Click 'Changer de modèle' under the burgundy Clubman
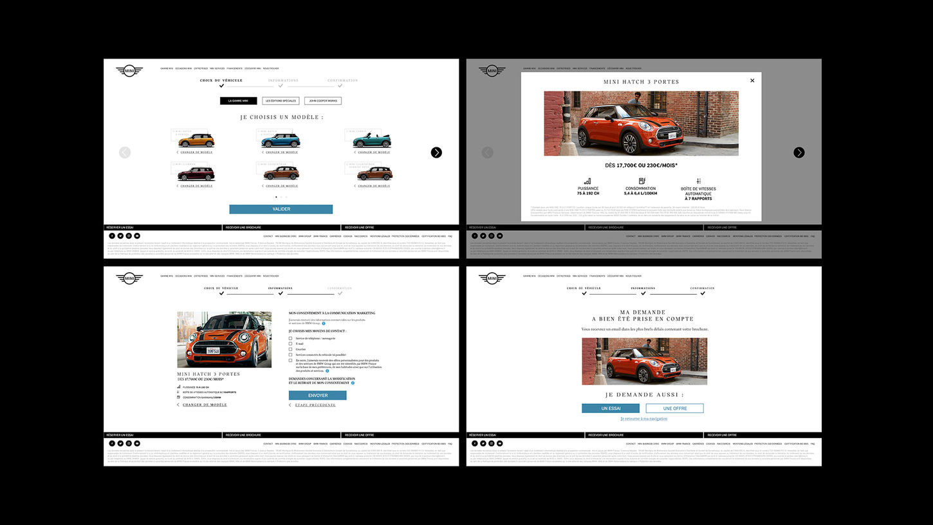The height and width of the screenshot is (525, 933). 196,186
